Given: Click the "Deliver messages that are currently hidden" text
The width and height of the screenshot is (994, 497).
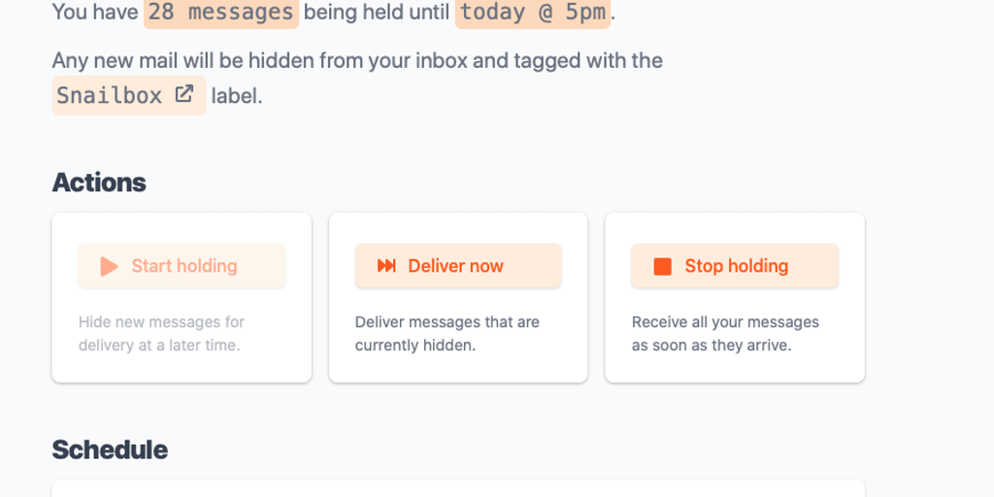Looking at the screenshot, I should pos(447,333).
